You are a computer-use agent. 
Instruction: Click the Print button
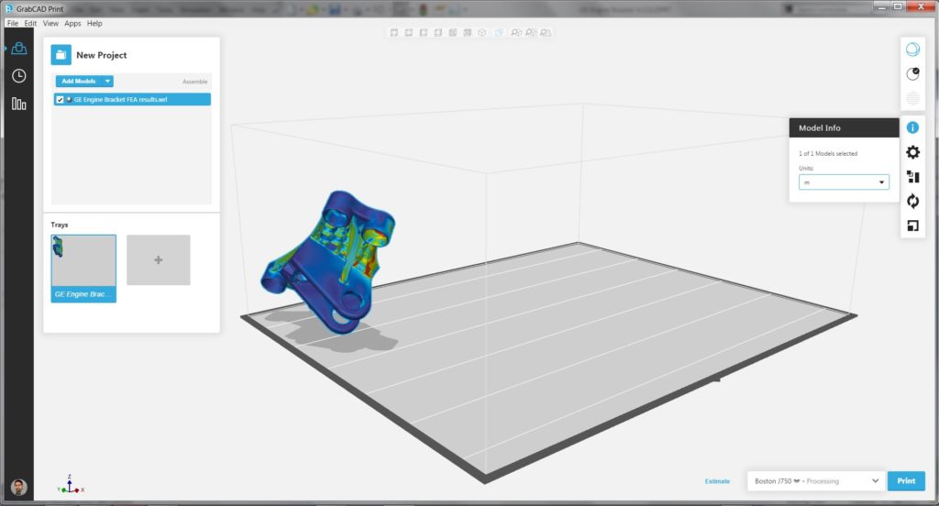point(906,481)
